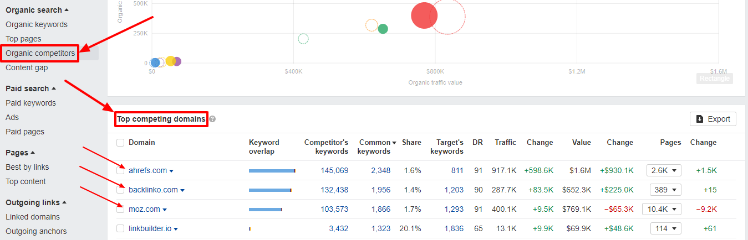Image resolution: width=748 pixels, height=240 pixels.
Task: Click the yellow bubble in chart
Action: (x=171, y=61)
